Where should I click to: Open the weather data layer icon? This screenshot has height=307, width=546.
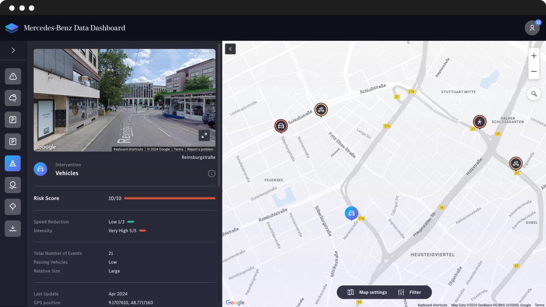(13, 98)
